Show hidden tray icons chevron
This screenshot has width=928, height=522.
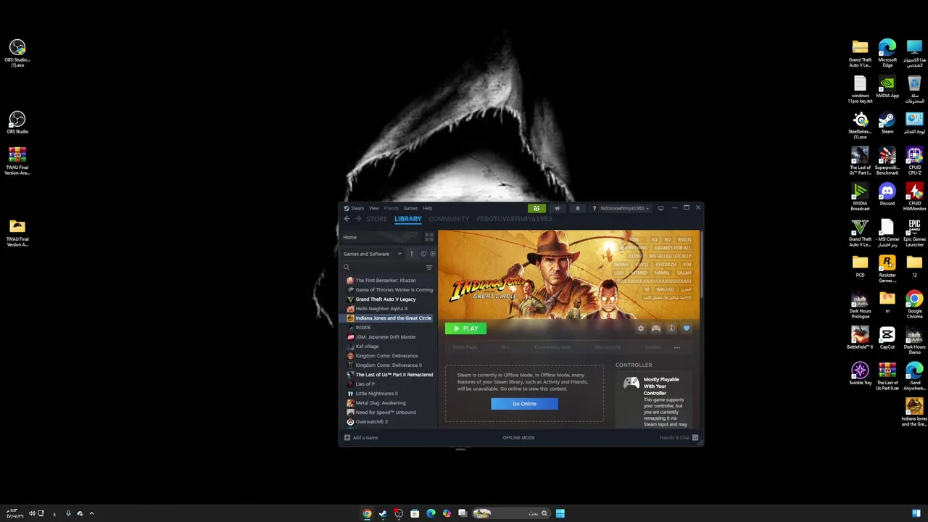coord(91,513)
